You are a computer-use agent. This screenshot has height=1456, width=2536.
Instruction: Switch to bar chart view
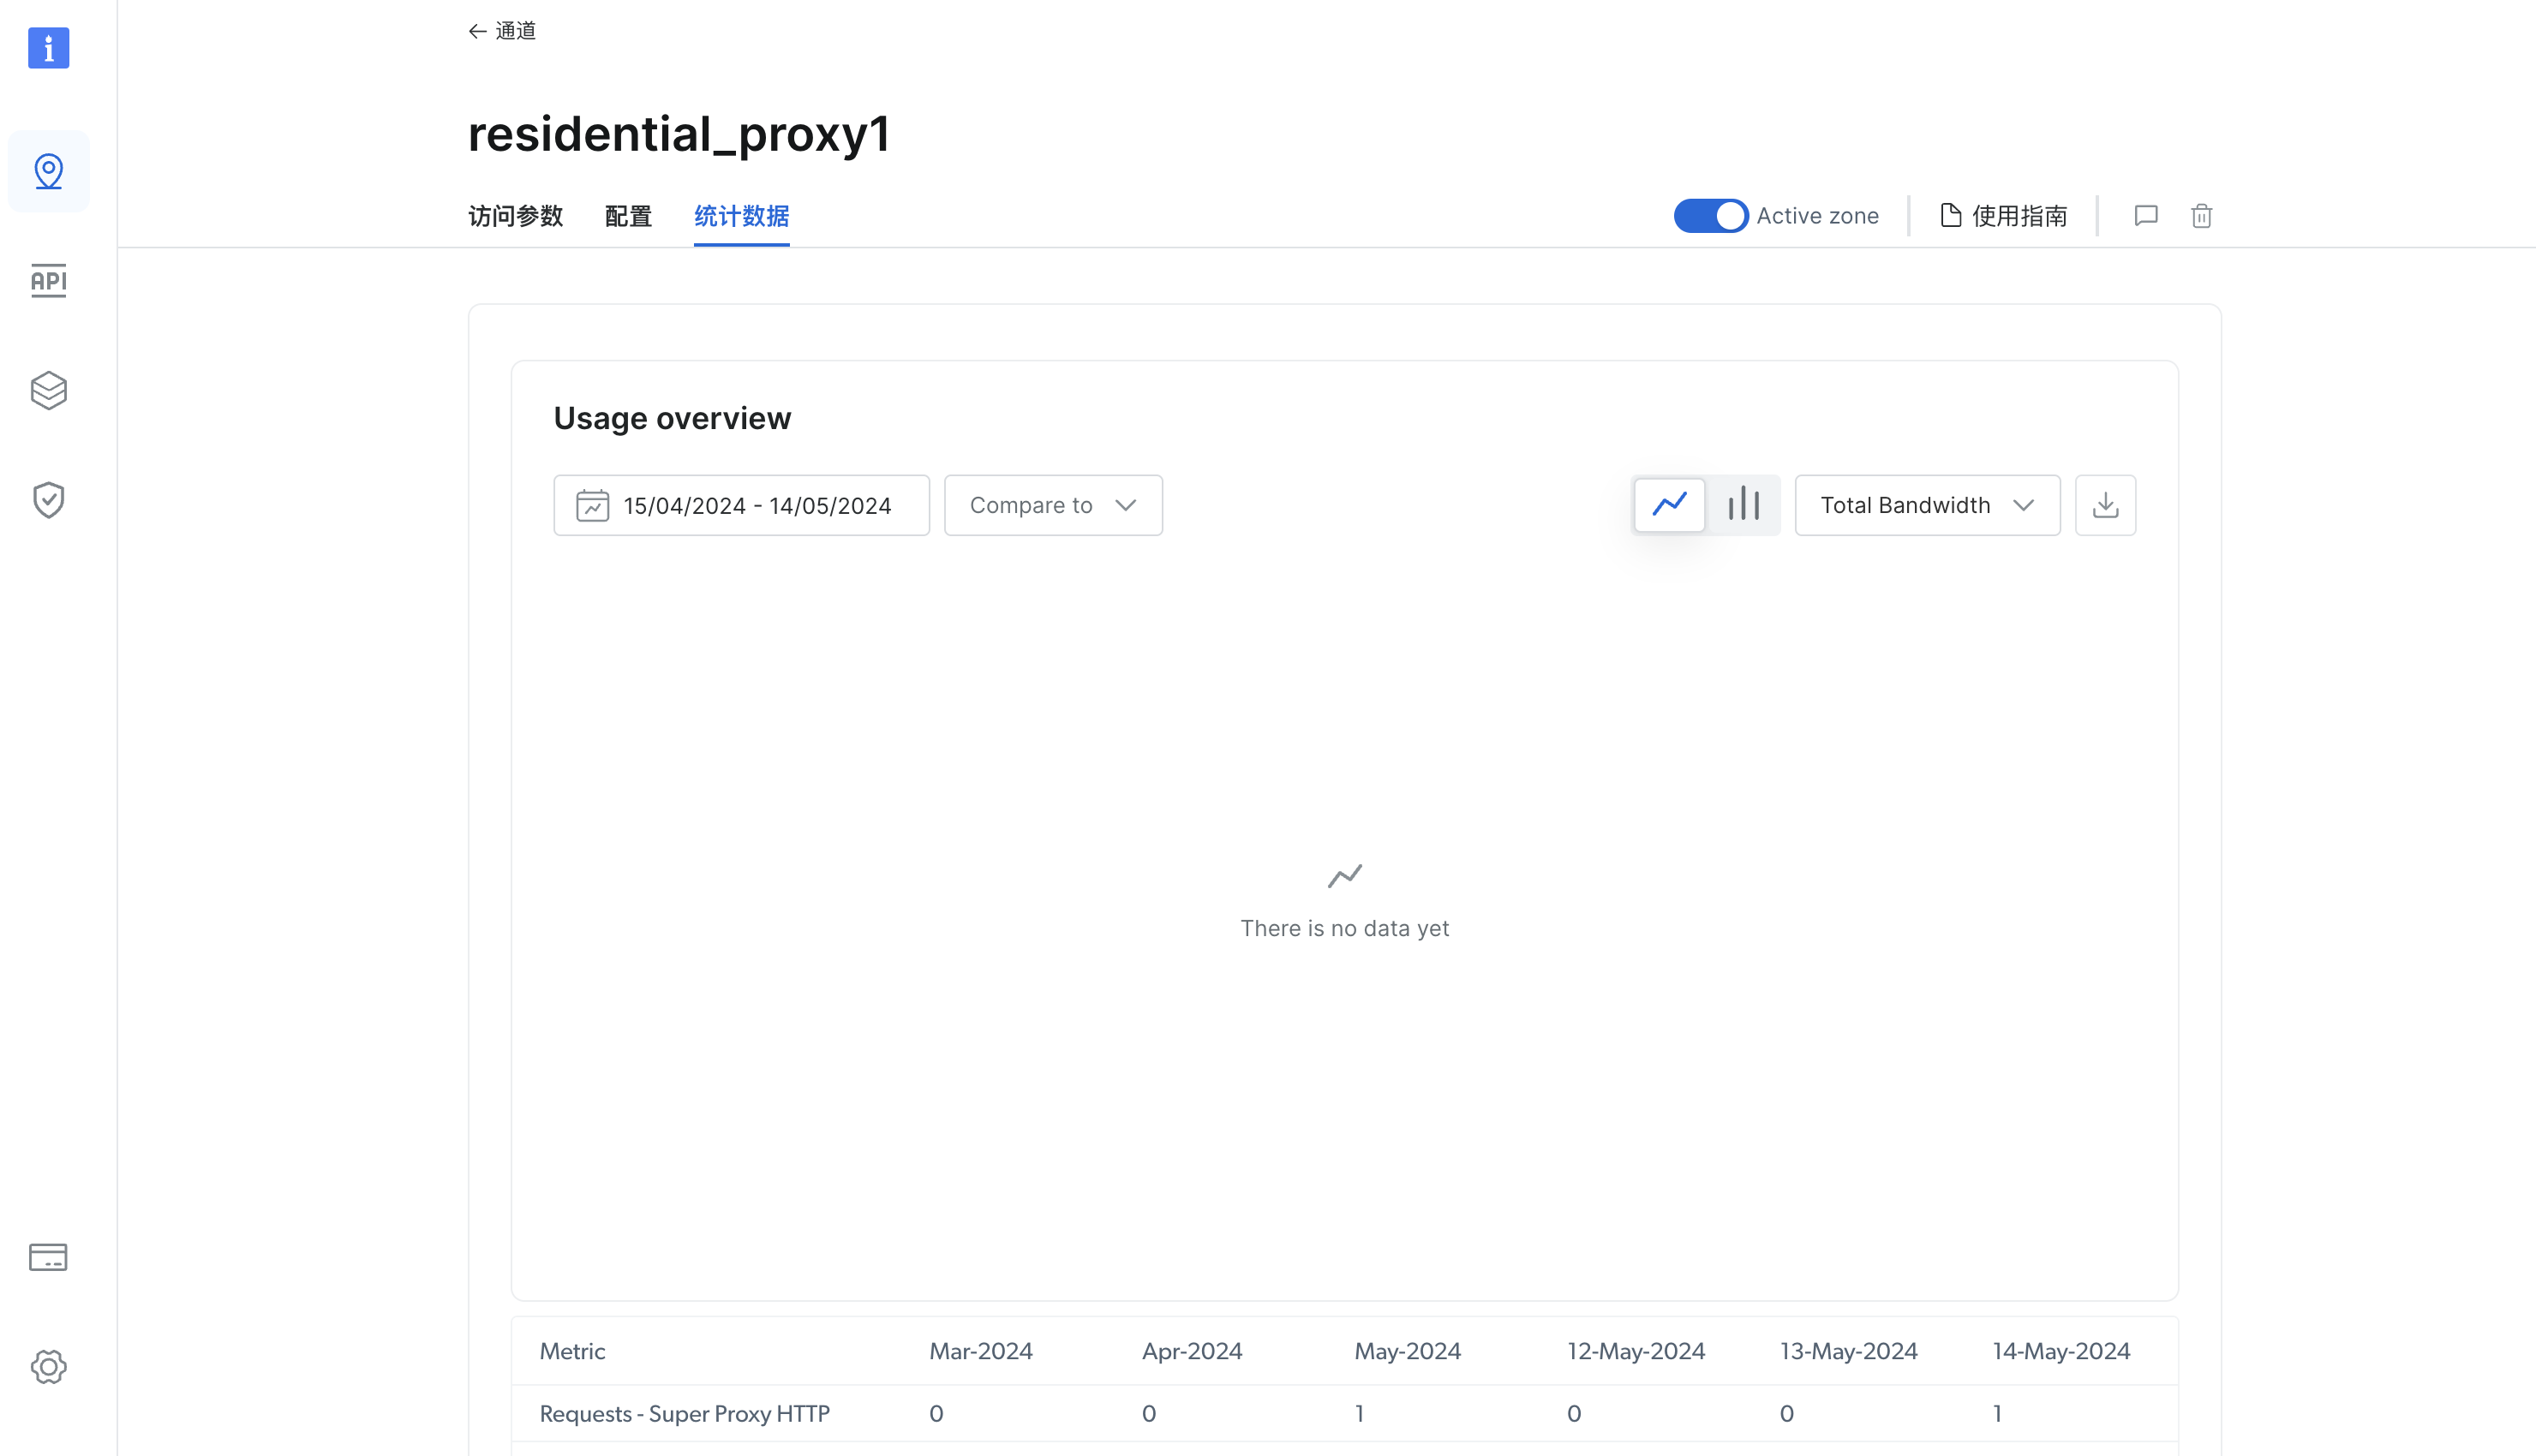(x=1743, y=505)
